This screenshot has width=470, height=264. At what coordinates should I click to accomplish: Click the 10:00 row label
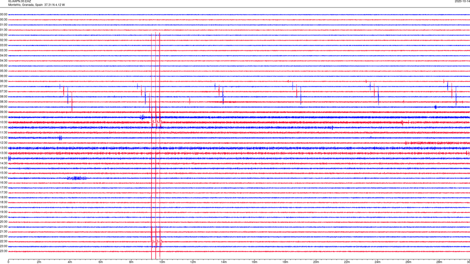click(x=3, y=117)
